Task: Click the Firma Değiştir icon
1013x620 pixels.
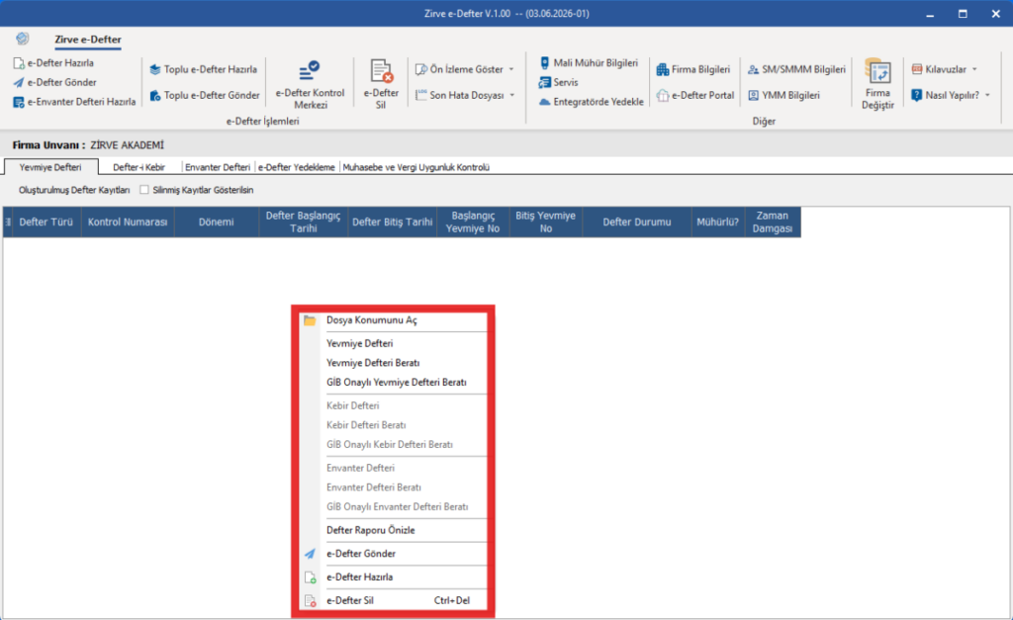Action: (878, 71)
